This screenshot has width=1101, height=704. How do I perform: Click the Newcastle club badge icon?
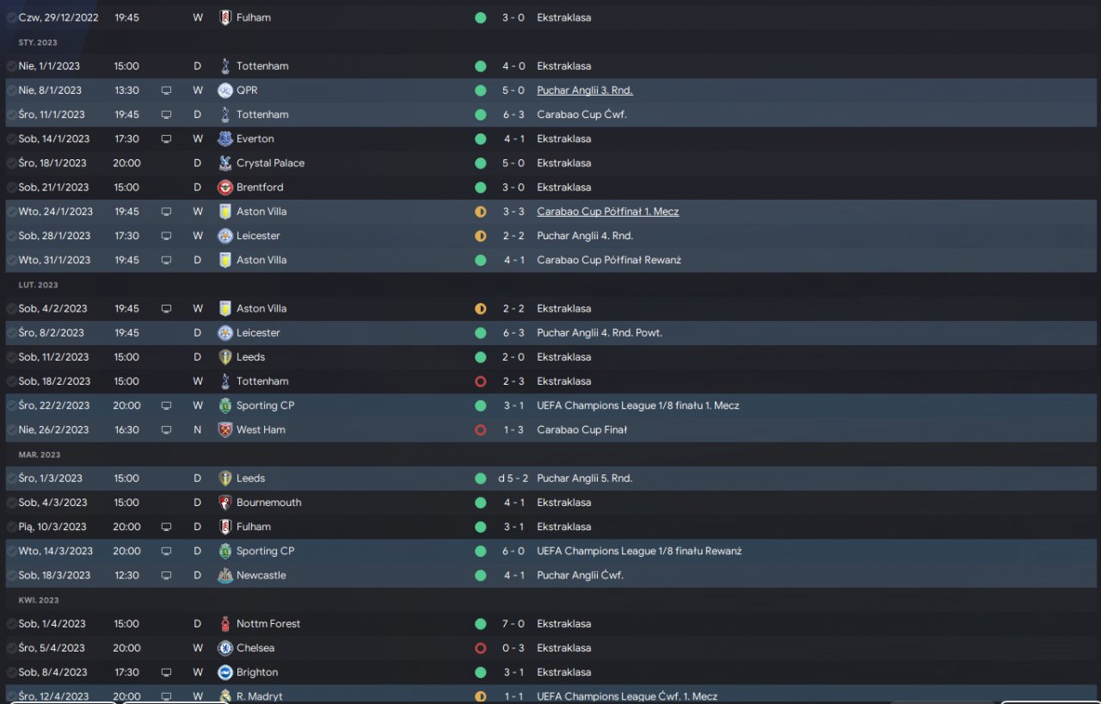(225, 575)
